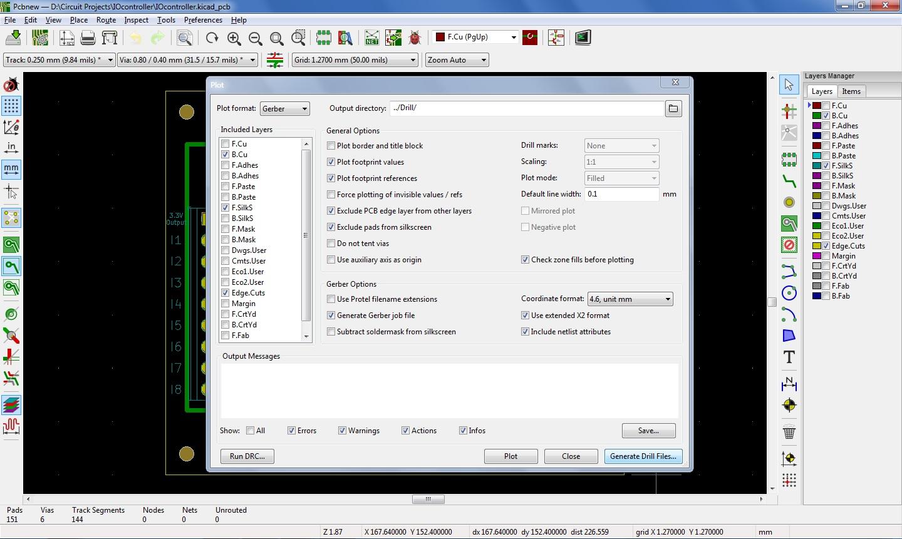
Task: Click the Plot button
Action: (511, 456)
